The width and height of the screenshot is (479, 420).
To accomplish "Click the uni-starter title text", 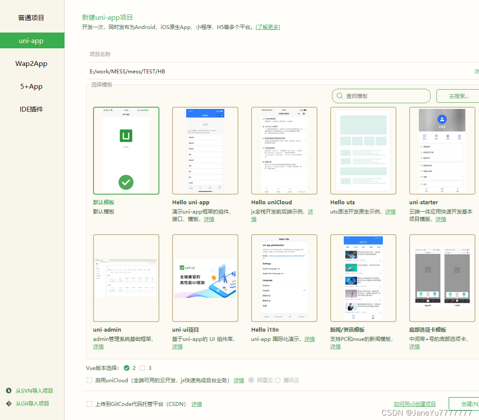I will [x=423, y=203].
